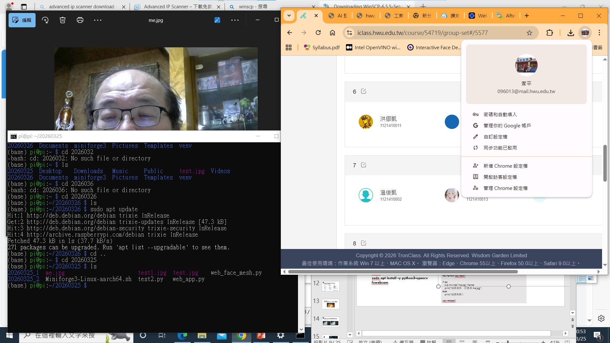Choose Open Guest profile option

[500, 177]
